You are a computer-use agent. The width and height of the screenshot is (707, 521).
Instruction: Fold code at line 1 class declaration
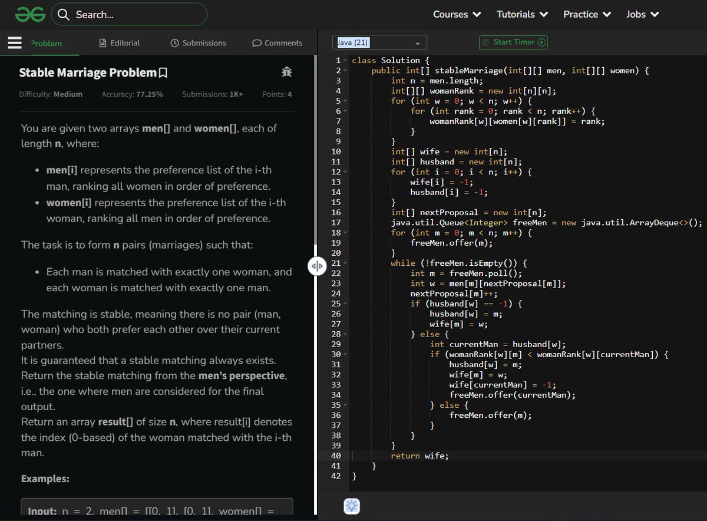tap(345, 61)
